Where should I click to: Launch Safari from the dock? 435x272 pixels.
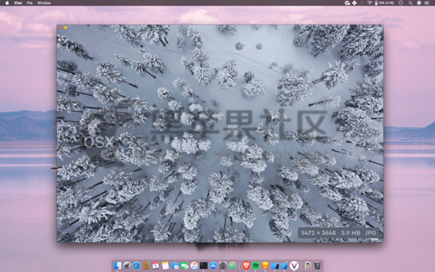pyautogui.click(x=136, y=265)
